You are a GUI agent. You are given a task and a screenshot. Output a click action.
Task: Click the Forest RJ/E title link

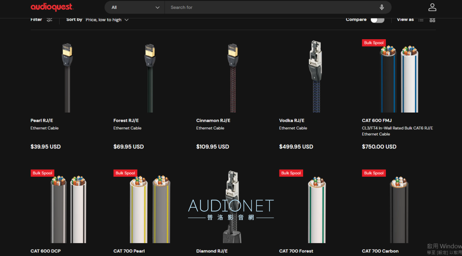coord(126,120)
